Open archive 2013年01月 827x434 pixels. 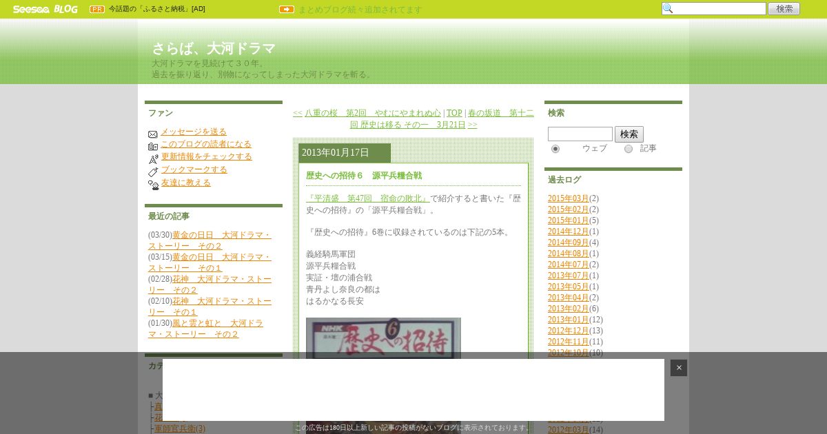point(569,320)
